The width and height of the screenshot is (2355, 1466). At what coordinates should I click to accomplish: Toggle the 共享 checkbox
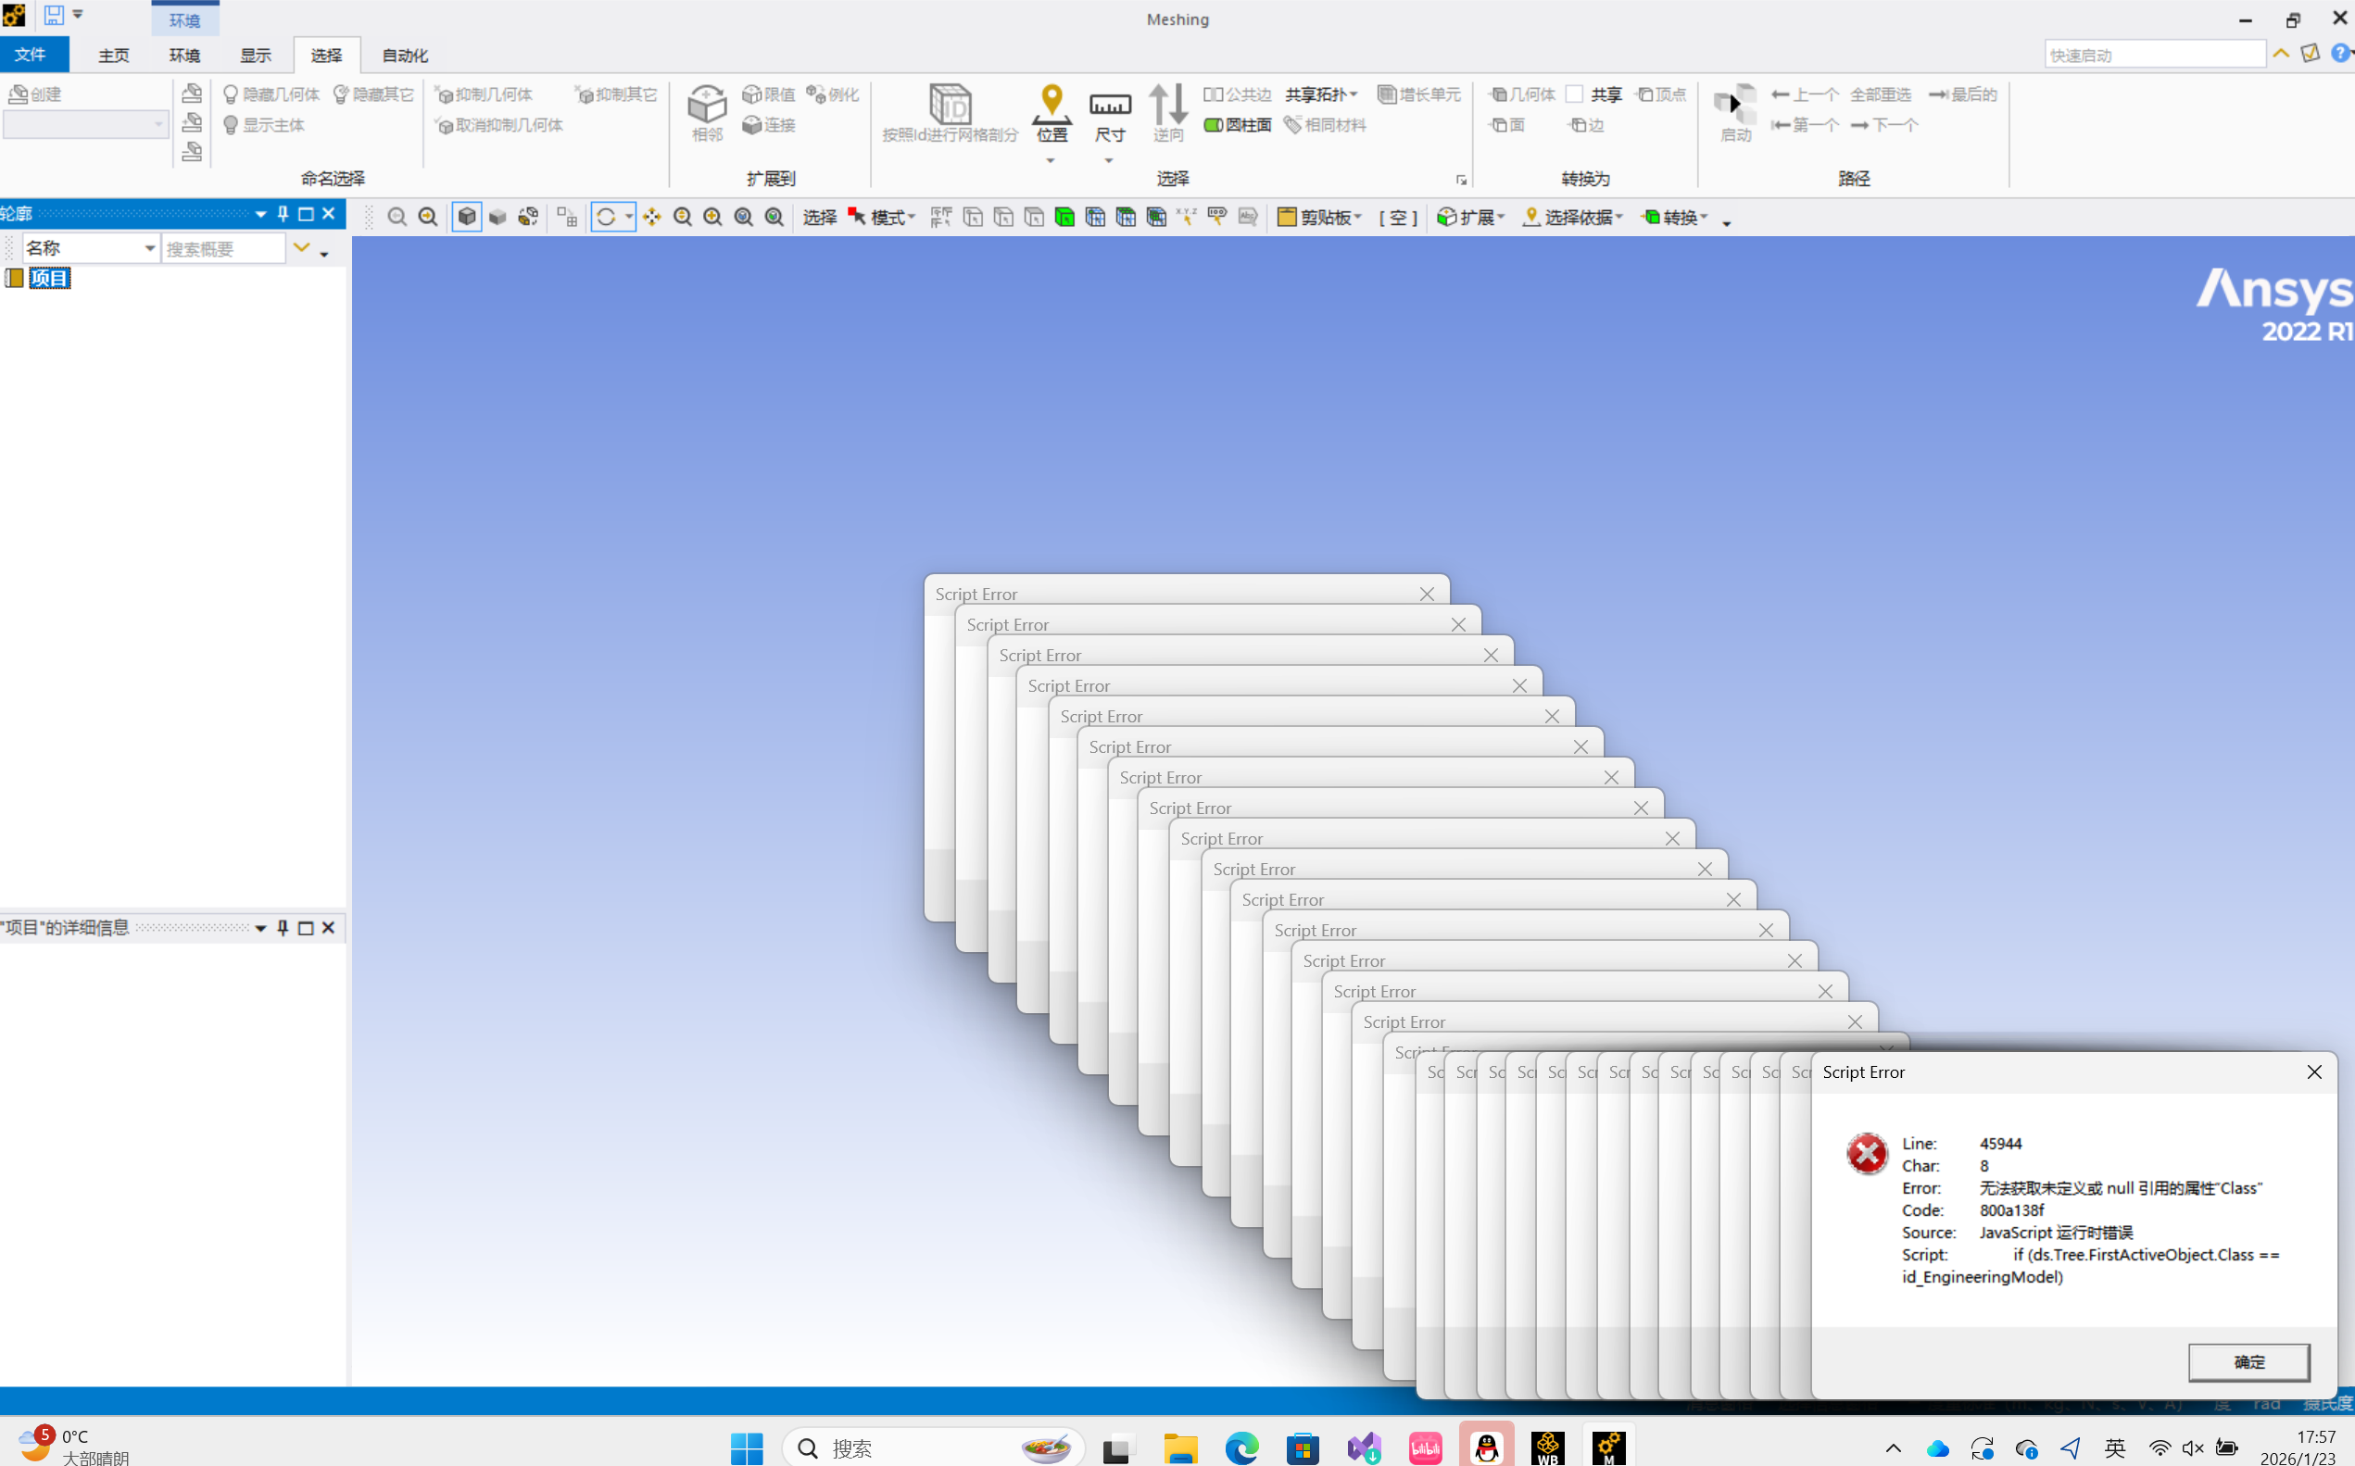1575,94
